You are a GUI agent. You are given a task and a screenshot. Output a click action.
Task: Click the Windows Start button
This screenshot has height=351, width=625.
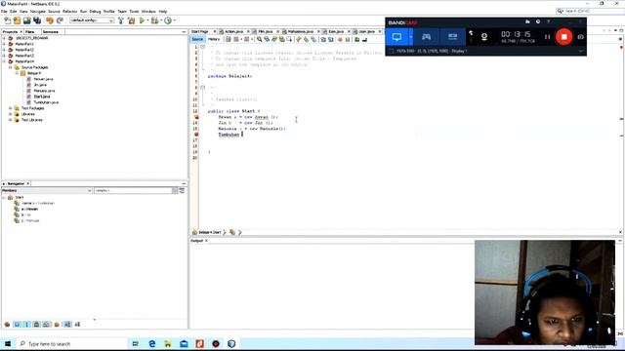coord(8,344)
